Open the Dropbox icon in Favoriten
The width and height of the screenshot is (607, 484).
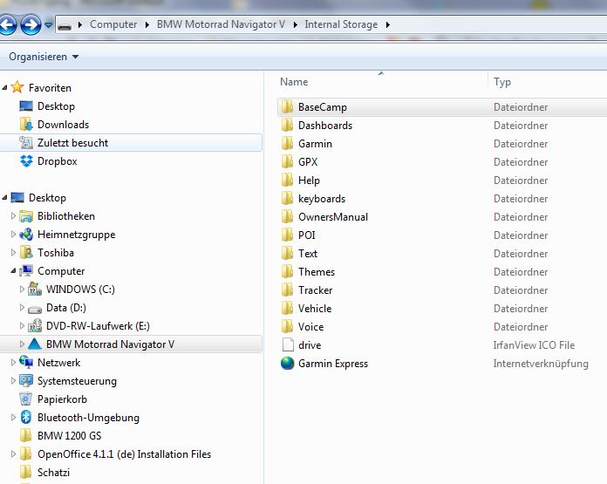pyautogui.click(x=26, y=161)
